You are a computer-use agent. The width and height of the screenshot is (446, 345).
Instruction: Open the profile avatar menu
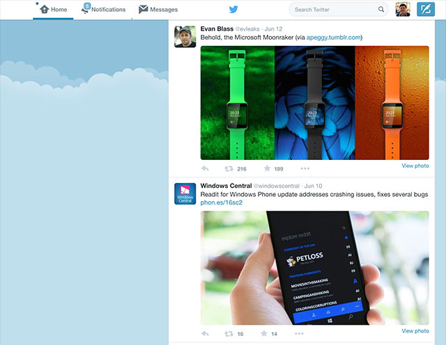pos(403,9)
